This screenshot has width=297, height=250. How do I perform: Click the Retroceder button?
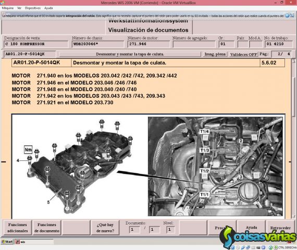point(280,228)
